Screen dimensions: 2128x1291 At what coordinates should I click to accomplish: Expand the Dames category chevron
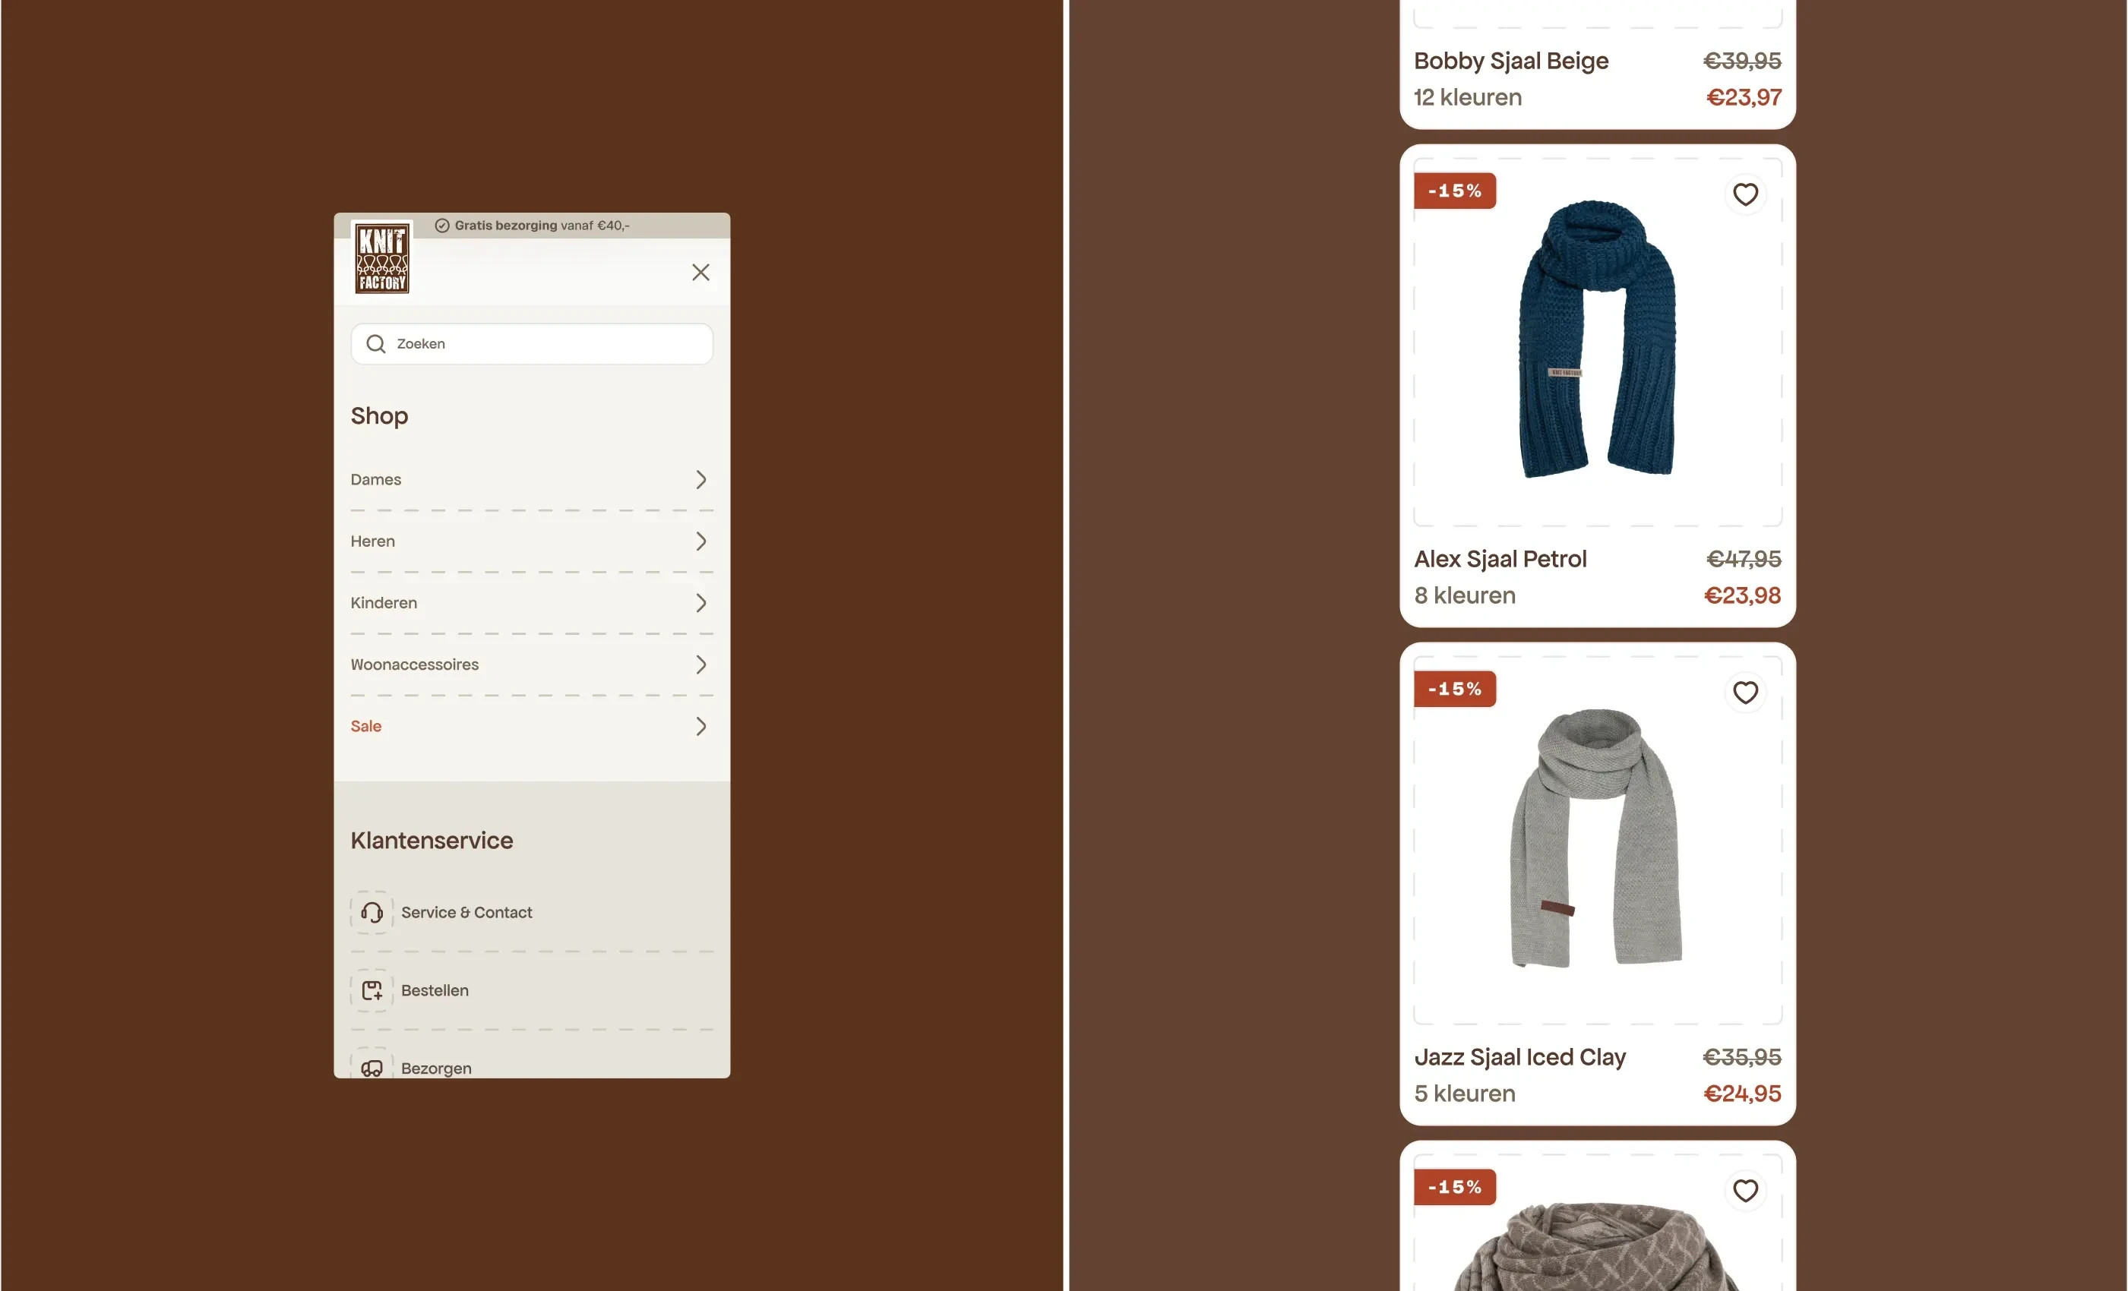[x=701, y=479]
